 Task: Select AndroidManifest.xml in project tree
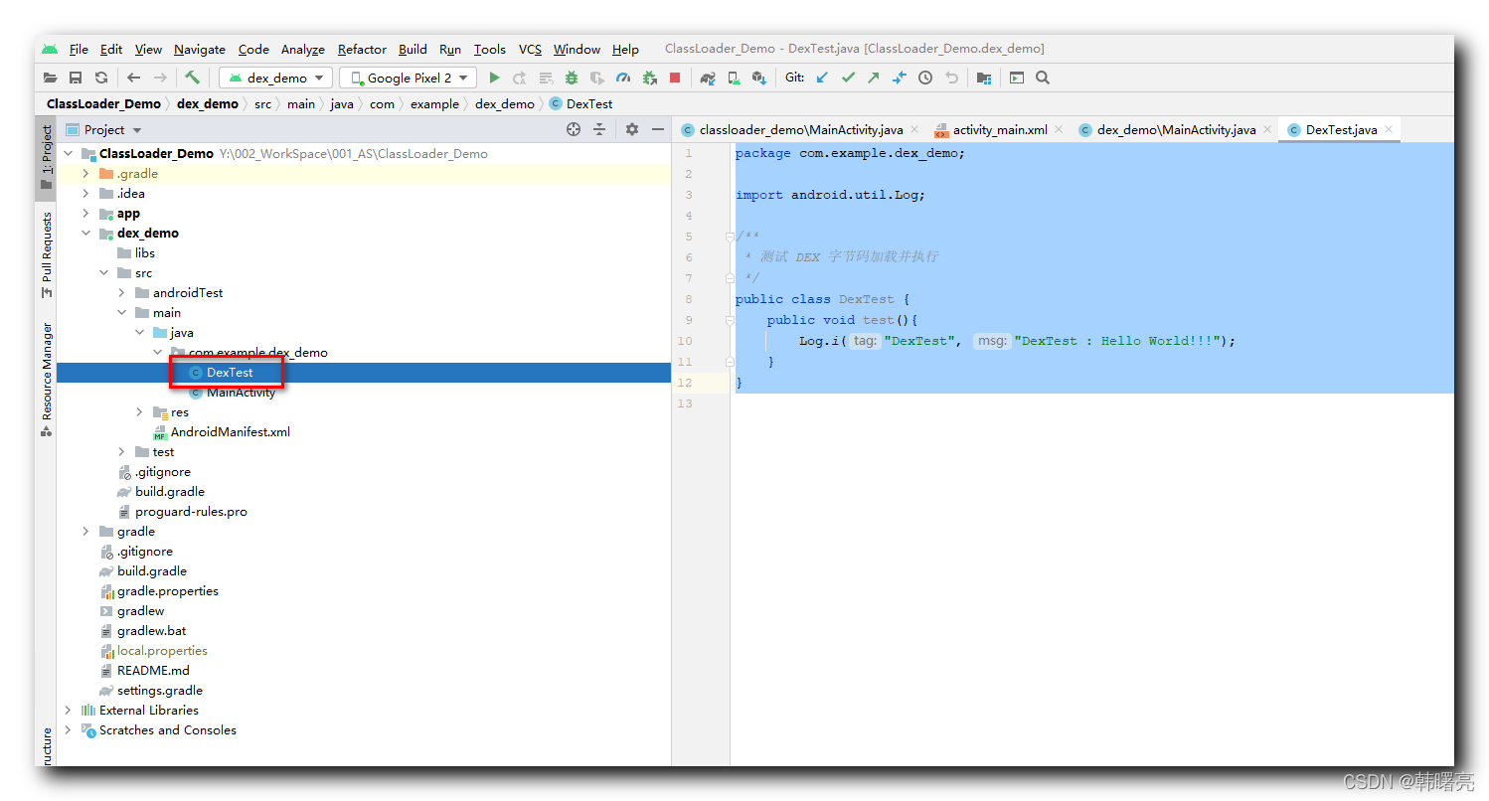pos(230,432)
